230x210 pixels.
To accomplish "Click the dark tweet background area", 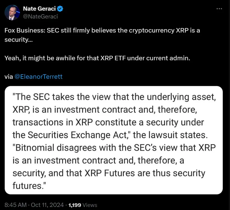I will point(196,56).
